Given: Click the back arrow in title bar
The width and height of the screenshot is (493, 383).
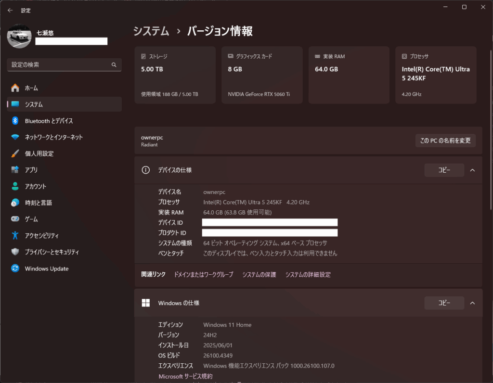Looking at the screenshot, I should point(10,11).
